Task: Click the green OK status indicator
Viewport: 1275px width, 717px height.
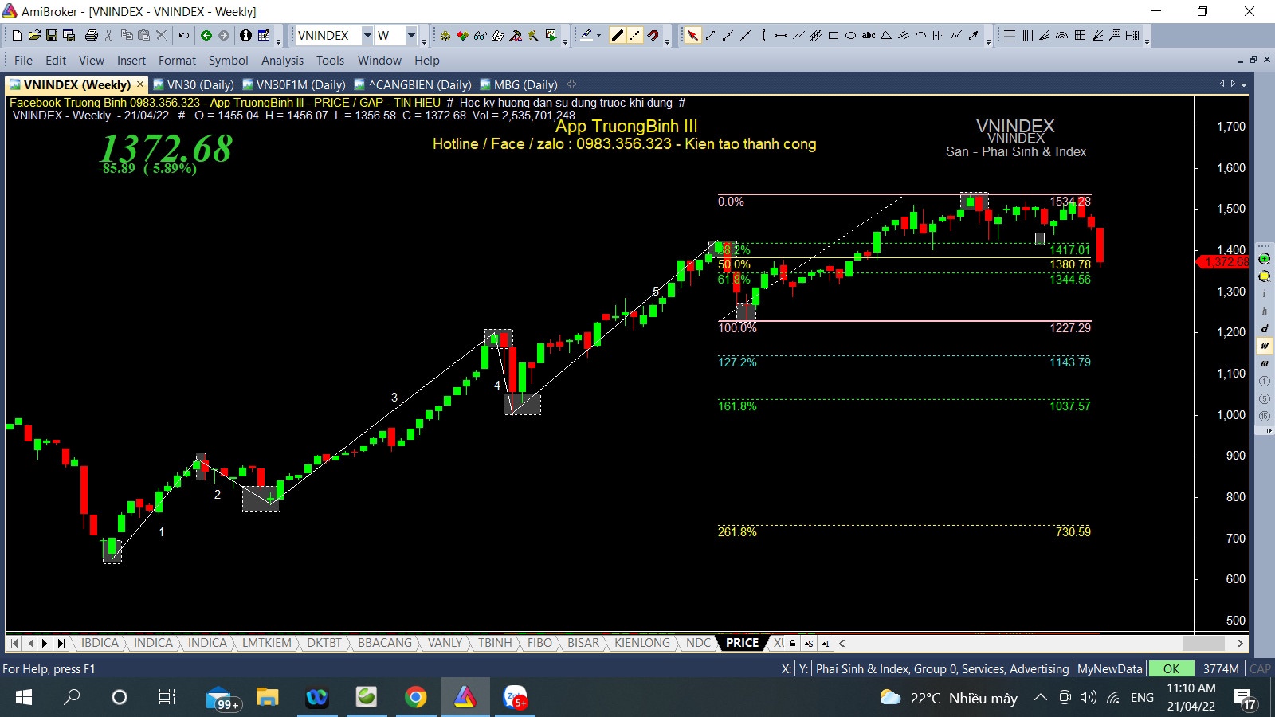Action: pyautogui.click(x=1171, y=668)
